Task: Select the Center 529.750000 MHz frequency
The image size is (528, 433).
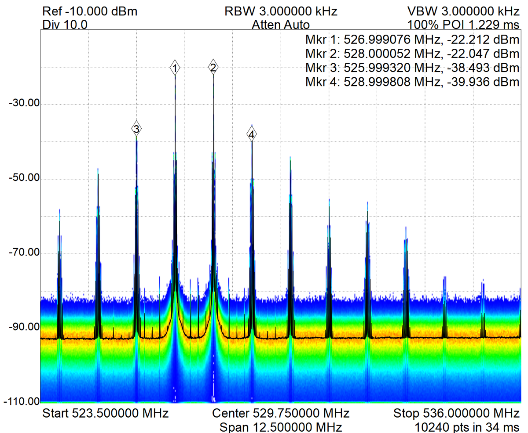Action: coord(281,413)
